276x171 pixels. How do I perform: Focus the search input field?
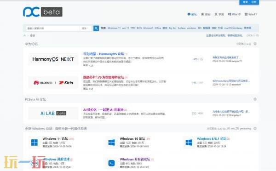click(53, 28)
